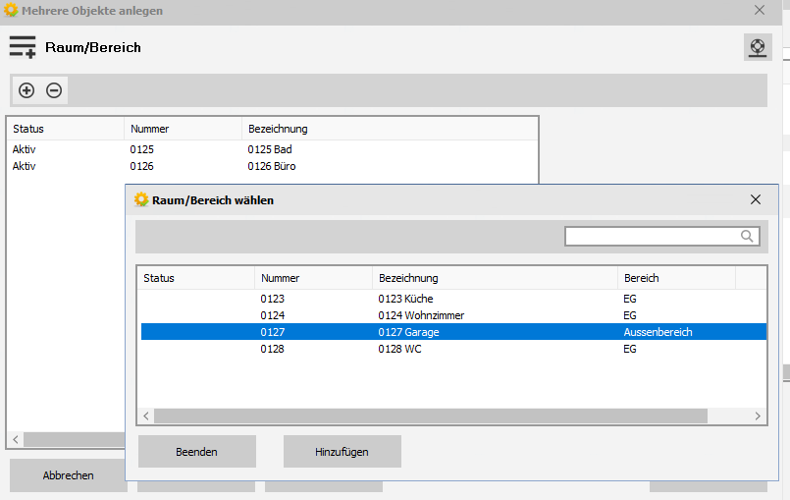
Task: Click the dialog horizontal scrollbar thumb
Action: [x=431, y=416]
